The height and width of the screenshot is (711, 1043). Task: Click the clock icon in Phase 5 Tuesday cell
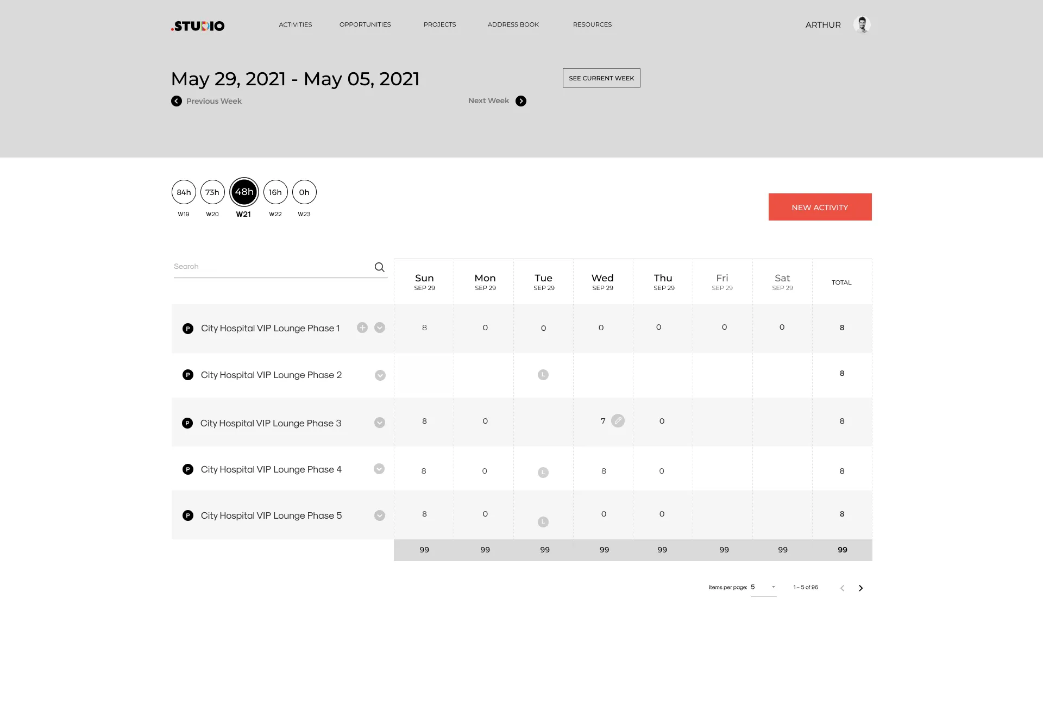point(543,521)
